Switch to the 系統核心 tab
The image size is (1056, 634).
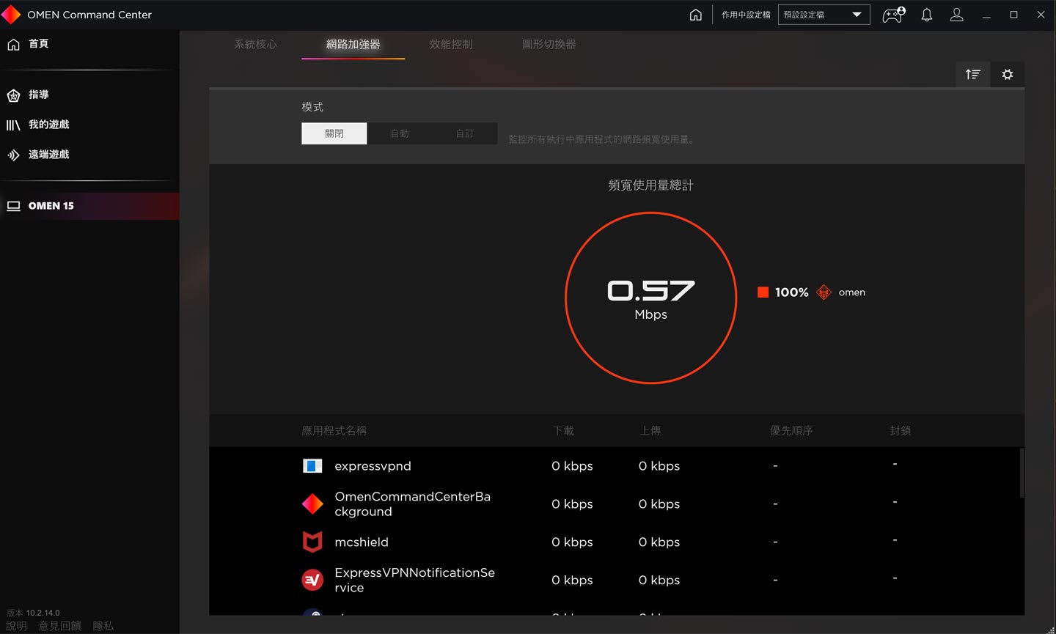point(255,44)
